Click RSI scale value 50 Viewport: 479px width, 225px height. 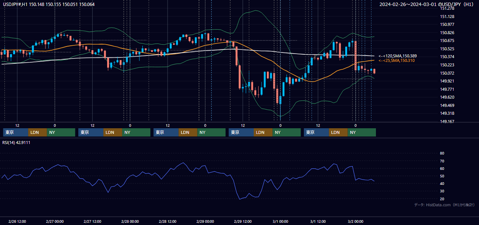click(442, 176)
